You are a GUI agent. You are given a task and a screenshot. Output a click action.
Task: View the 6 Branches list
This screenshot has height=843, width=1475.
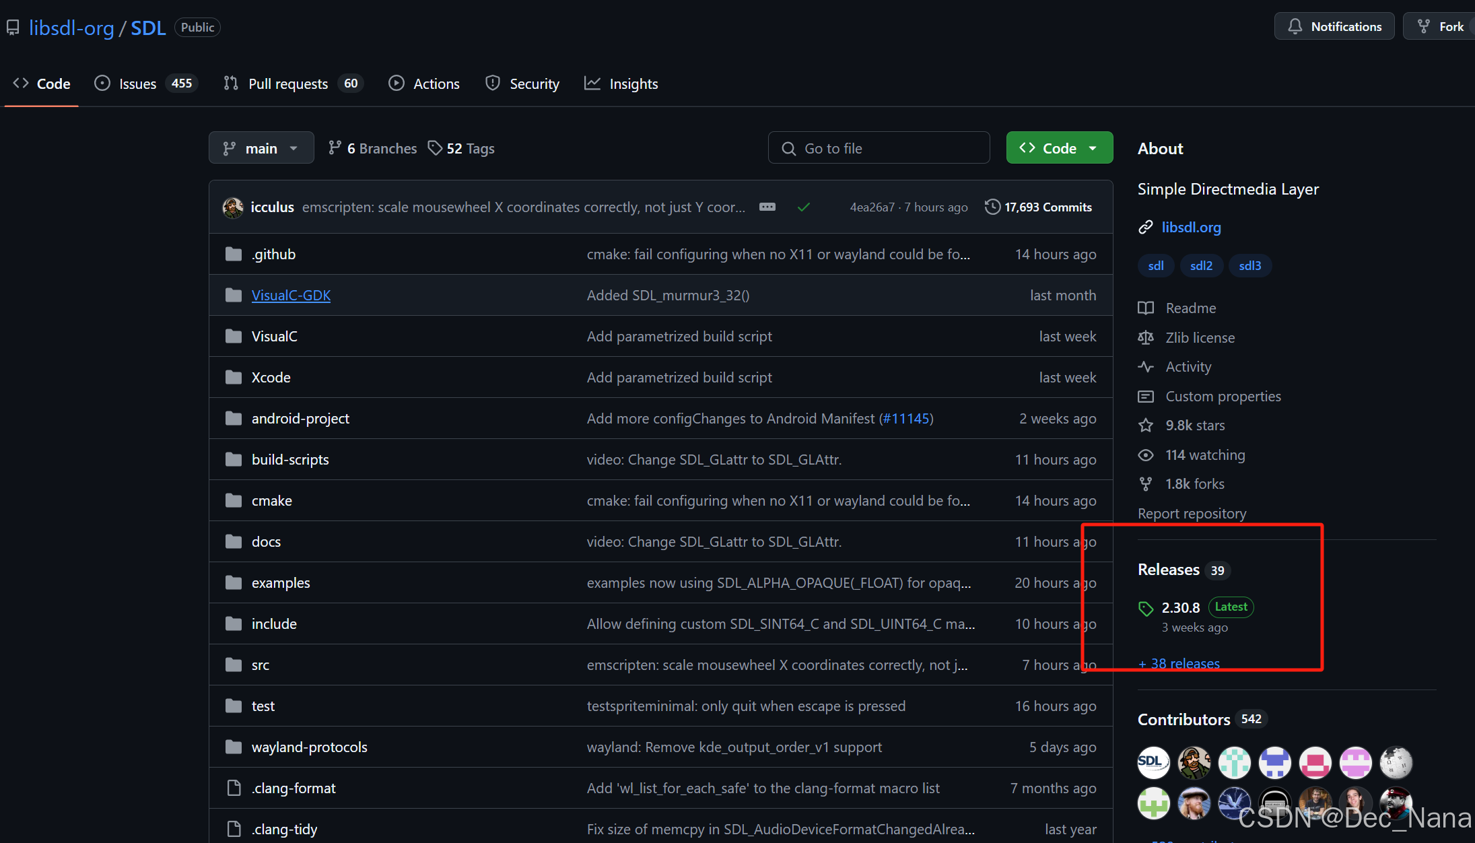point(373,148)
